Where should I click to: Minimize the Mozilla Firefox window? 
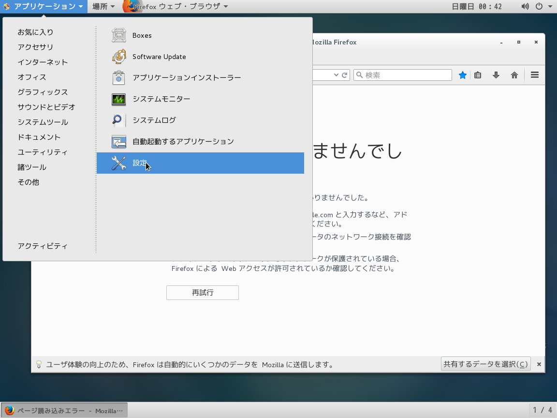click(x=501, y=42)
